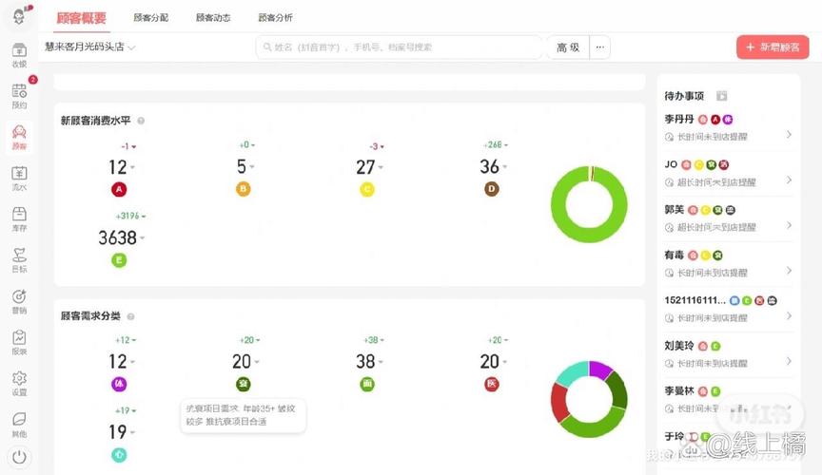Screen dimensions: 822x475
Task: Click the name 刘美玲 in to-do list
Action: tap(679, 346)
